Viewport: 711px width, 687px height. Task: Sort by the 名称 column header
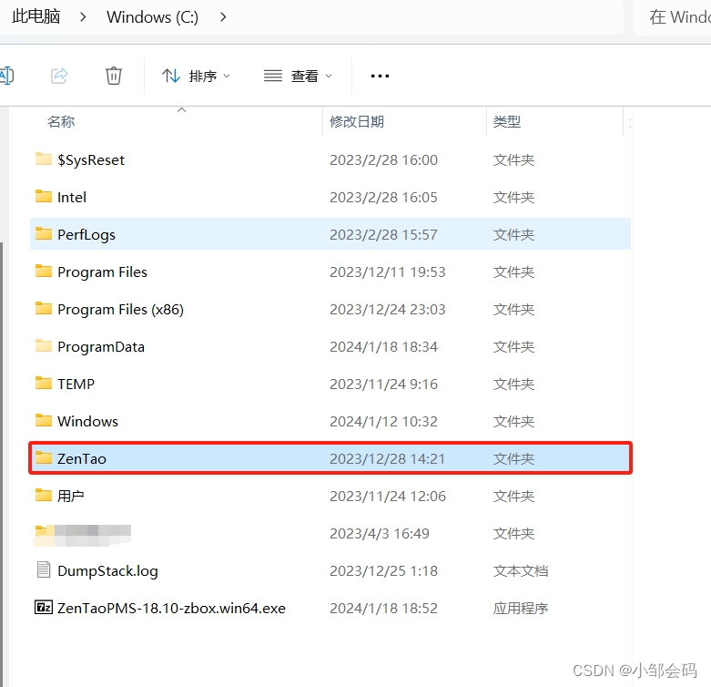(61, 121)
